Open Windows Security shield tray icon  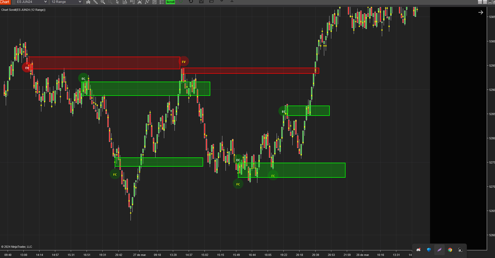pos(429,249)
